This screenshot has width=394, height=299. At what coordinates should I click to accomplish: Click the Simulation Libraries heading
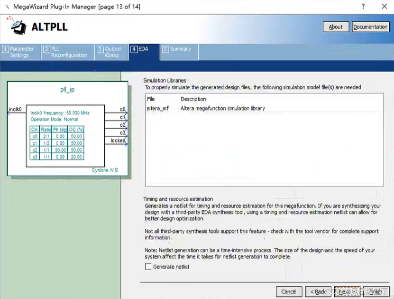pos(165,81)
